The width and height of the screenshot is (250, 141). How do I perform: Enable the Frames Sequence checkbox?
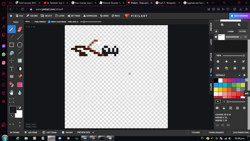coord(205,132)
